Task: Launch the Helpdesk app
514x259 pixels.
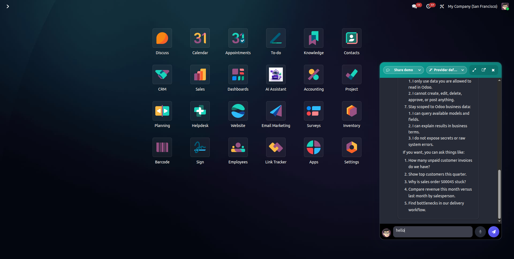Action: pyautogui.click(x=200, y=111)
